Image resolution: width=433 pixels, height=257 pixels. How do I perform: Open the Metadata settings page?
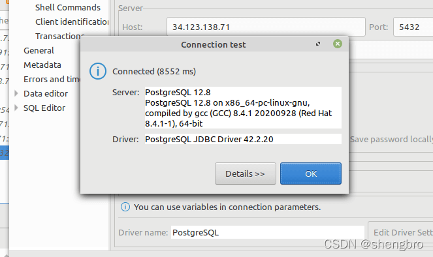pos(42,65)
